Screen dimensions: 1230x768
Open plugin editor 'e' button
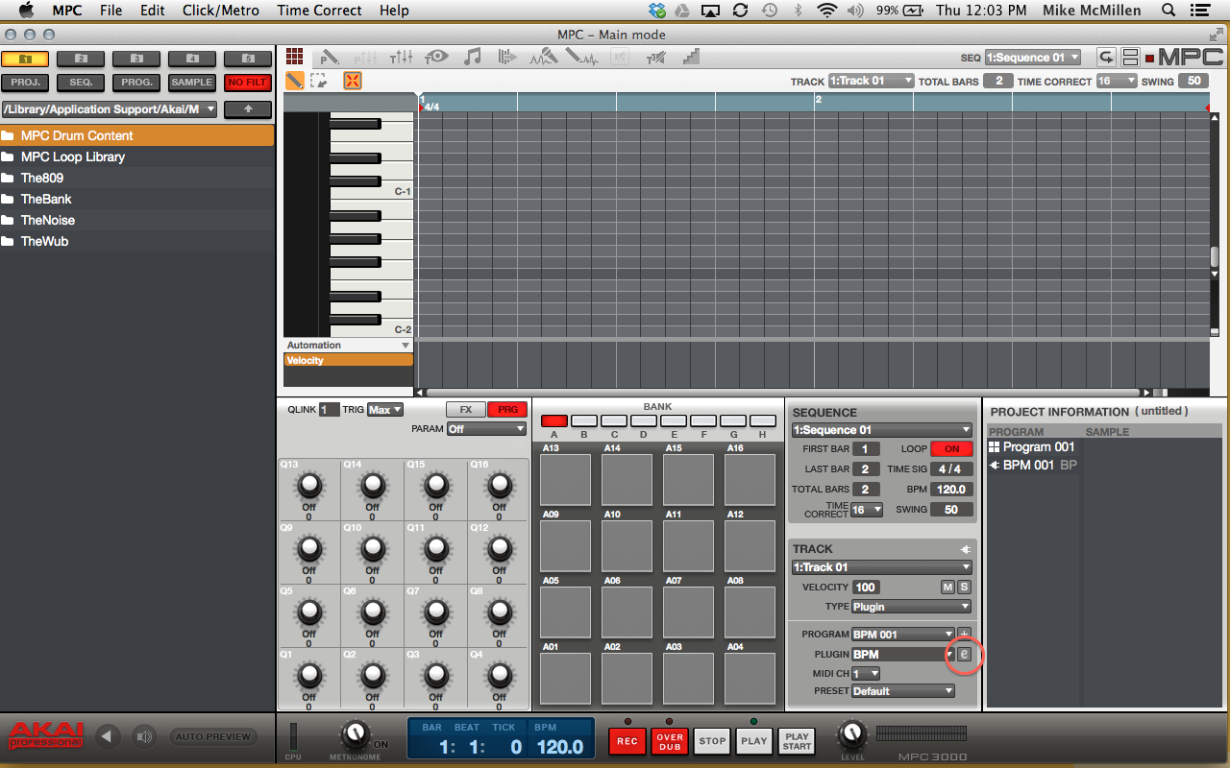tap(965, 654)
